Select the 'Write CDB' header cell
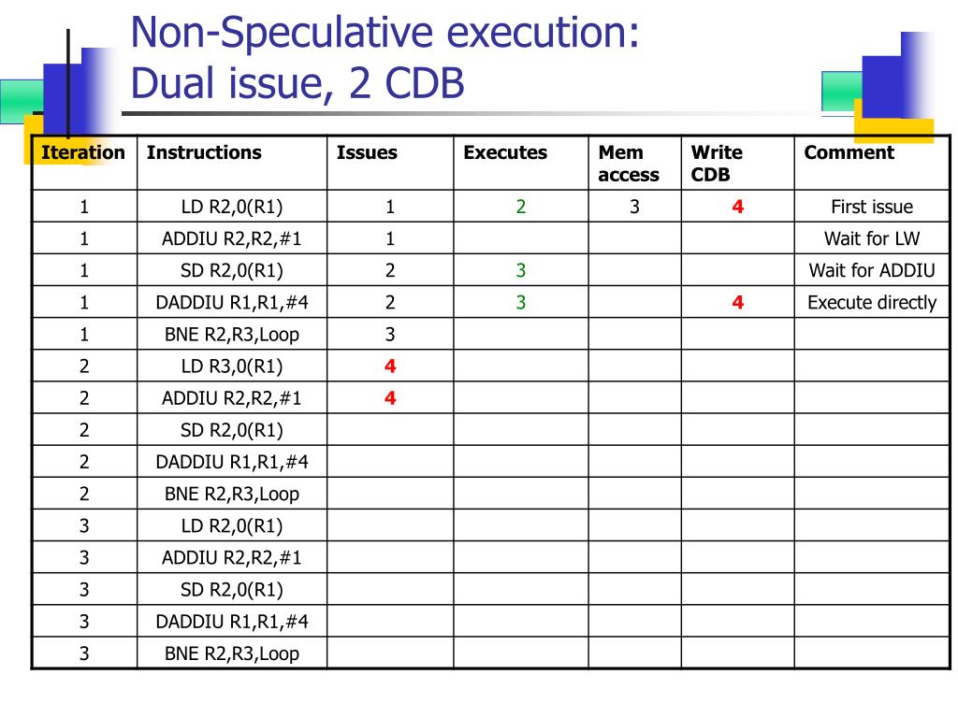 [x=738, y=163]
